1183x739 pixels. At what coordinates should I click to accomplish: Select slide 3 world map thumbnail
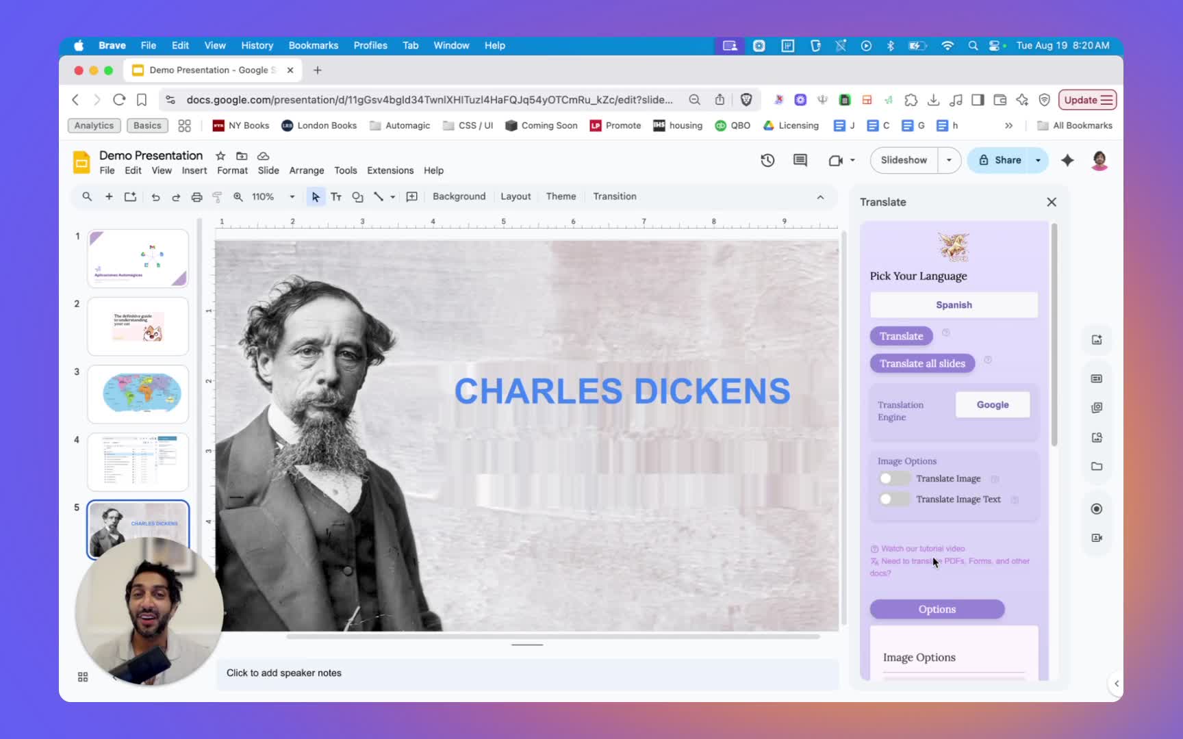click(x=138, y=393)
